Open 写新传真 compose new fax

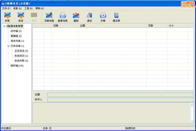tap(49, 17)
